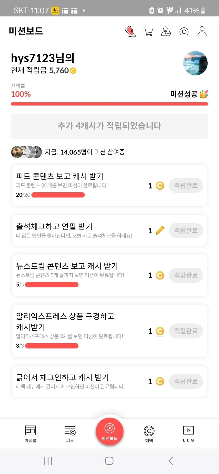This screenshot has width=219, height=474.
Task: Open the 비디오 tab
Action: click(x=188, y=434)
